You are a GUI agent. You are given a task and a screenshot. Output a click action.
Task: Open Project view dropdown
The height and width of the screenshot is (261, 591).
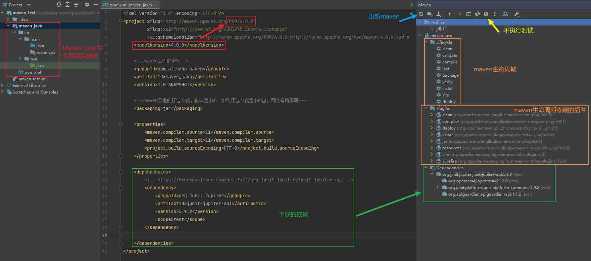[x=29, y=5]
